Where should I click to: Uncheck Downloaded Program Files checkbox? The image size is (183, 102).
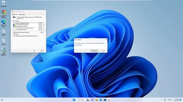pyautogui.click(x=14, y=25)
